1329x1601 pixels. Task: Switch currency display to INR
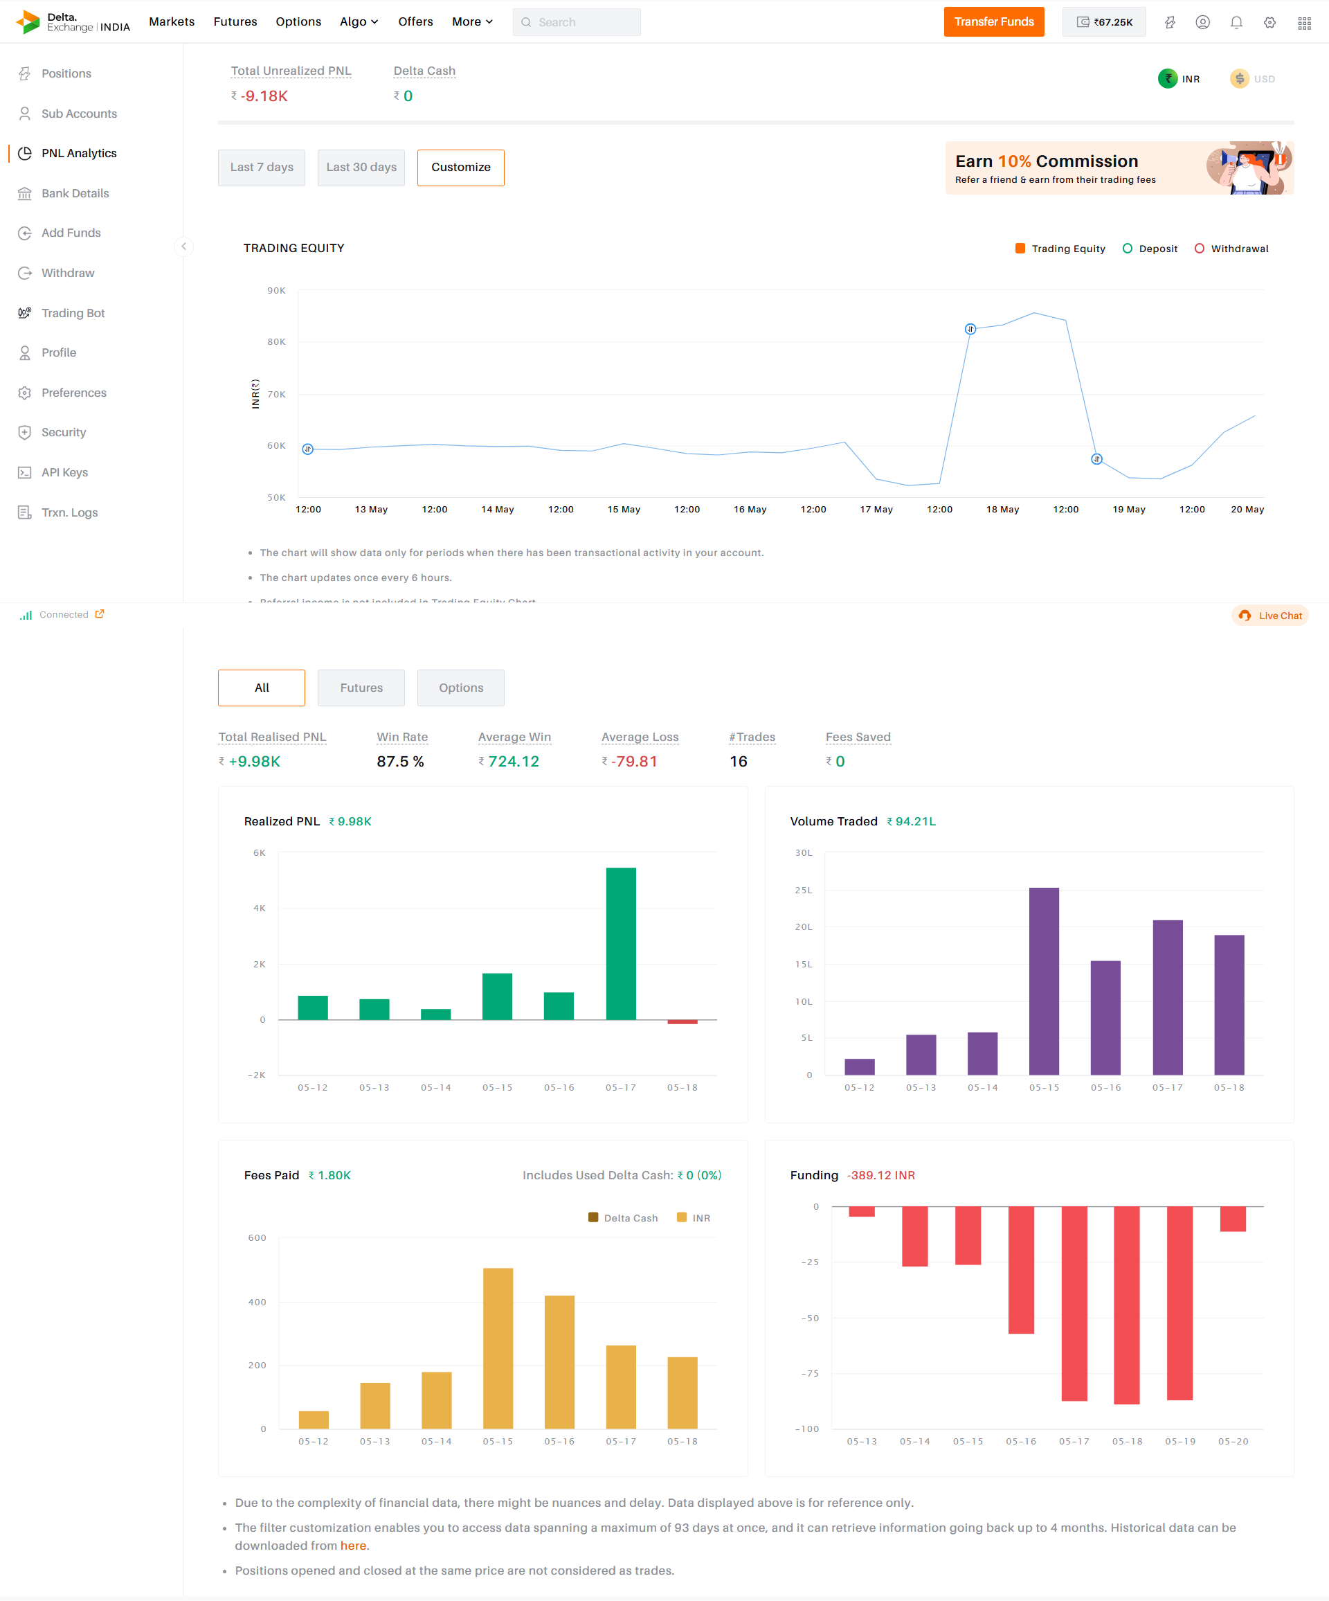(1179, 78)
